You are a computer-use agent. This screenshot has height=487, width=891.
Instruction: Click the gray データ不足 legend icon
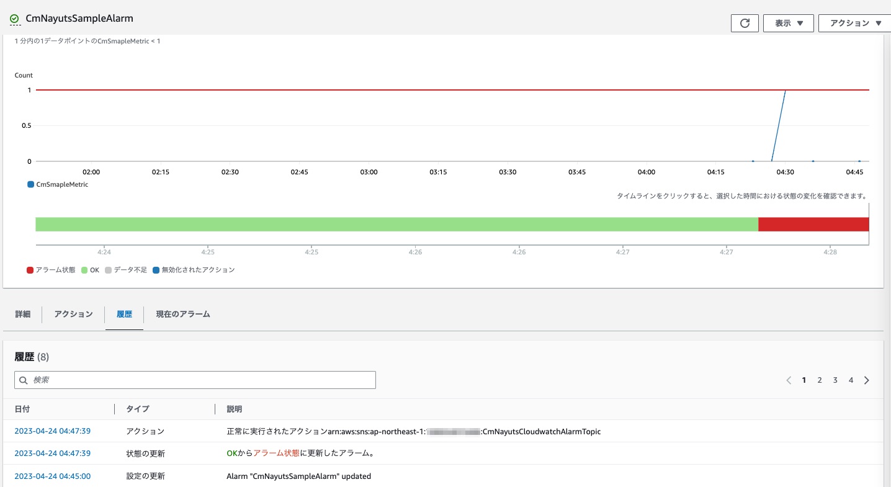point(107,269)
